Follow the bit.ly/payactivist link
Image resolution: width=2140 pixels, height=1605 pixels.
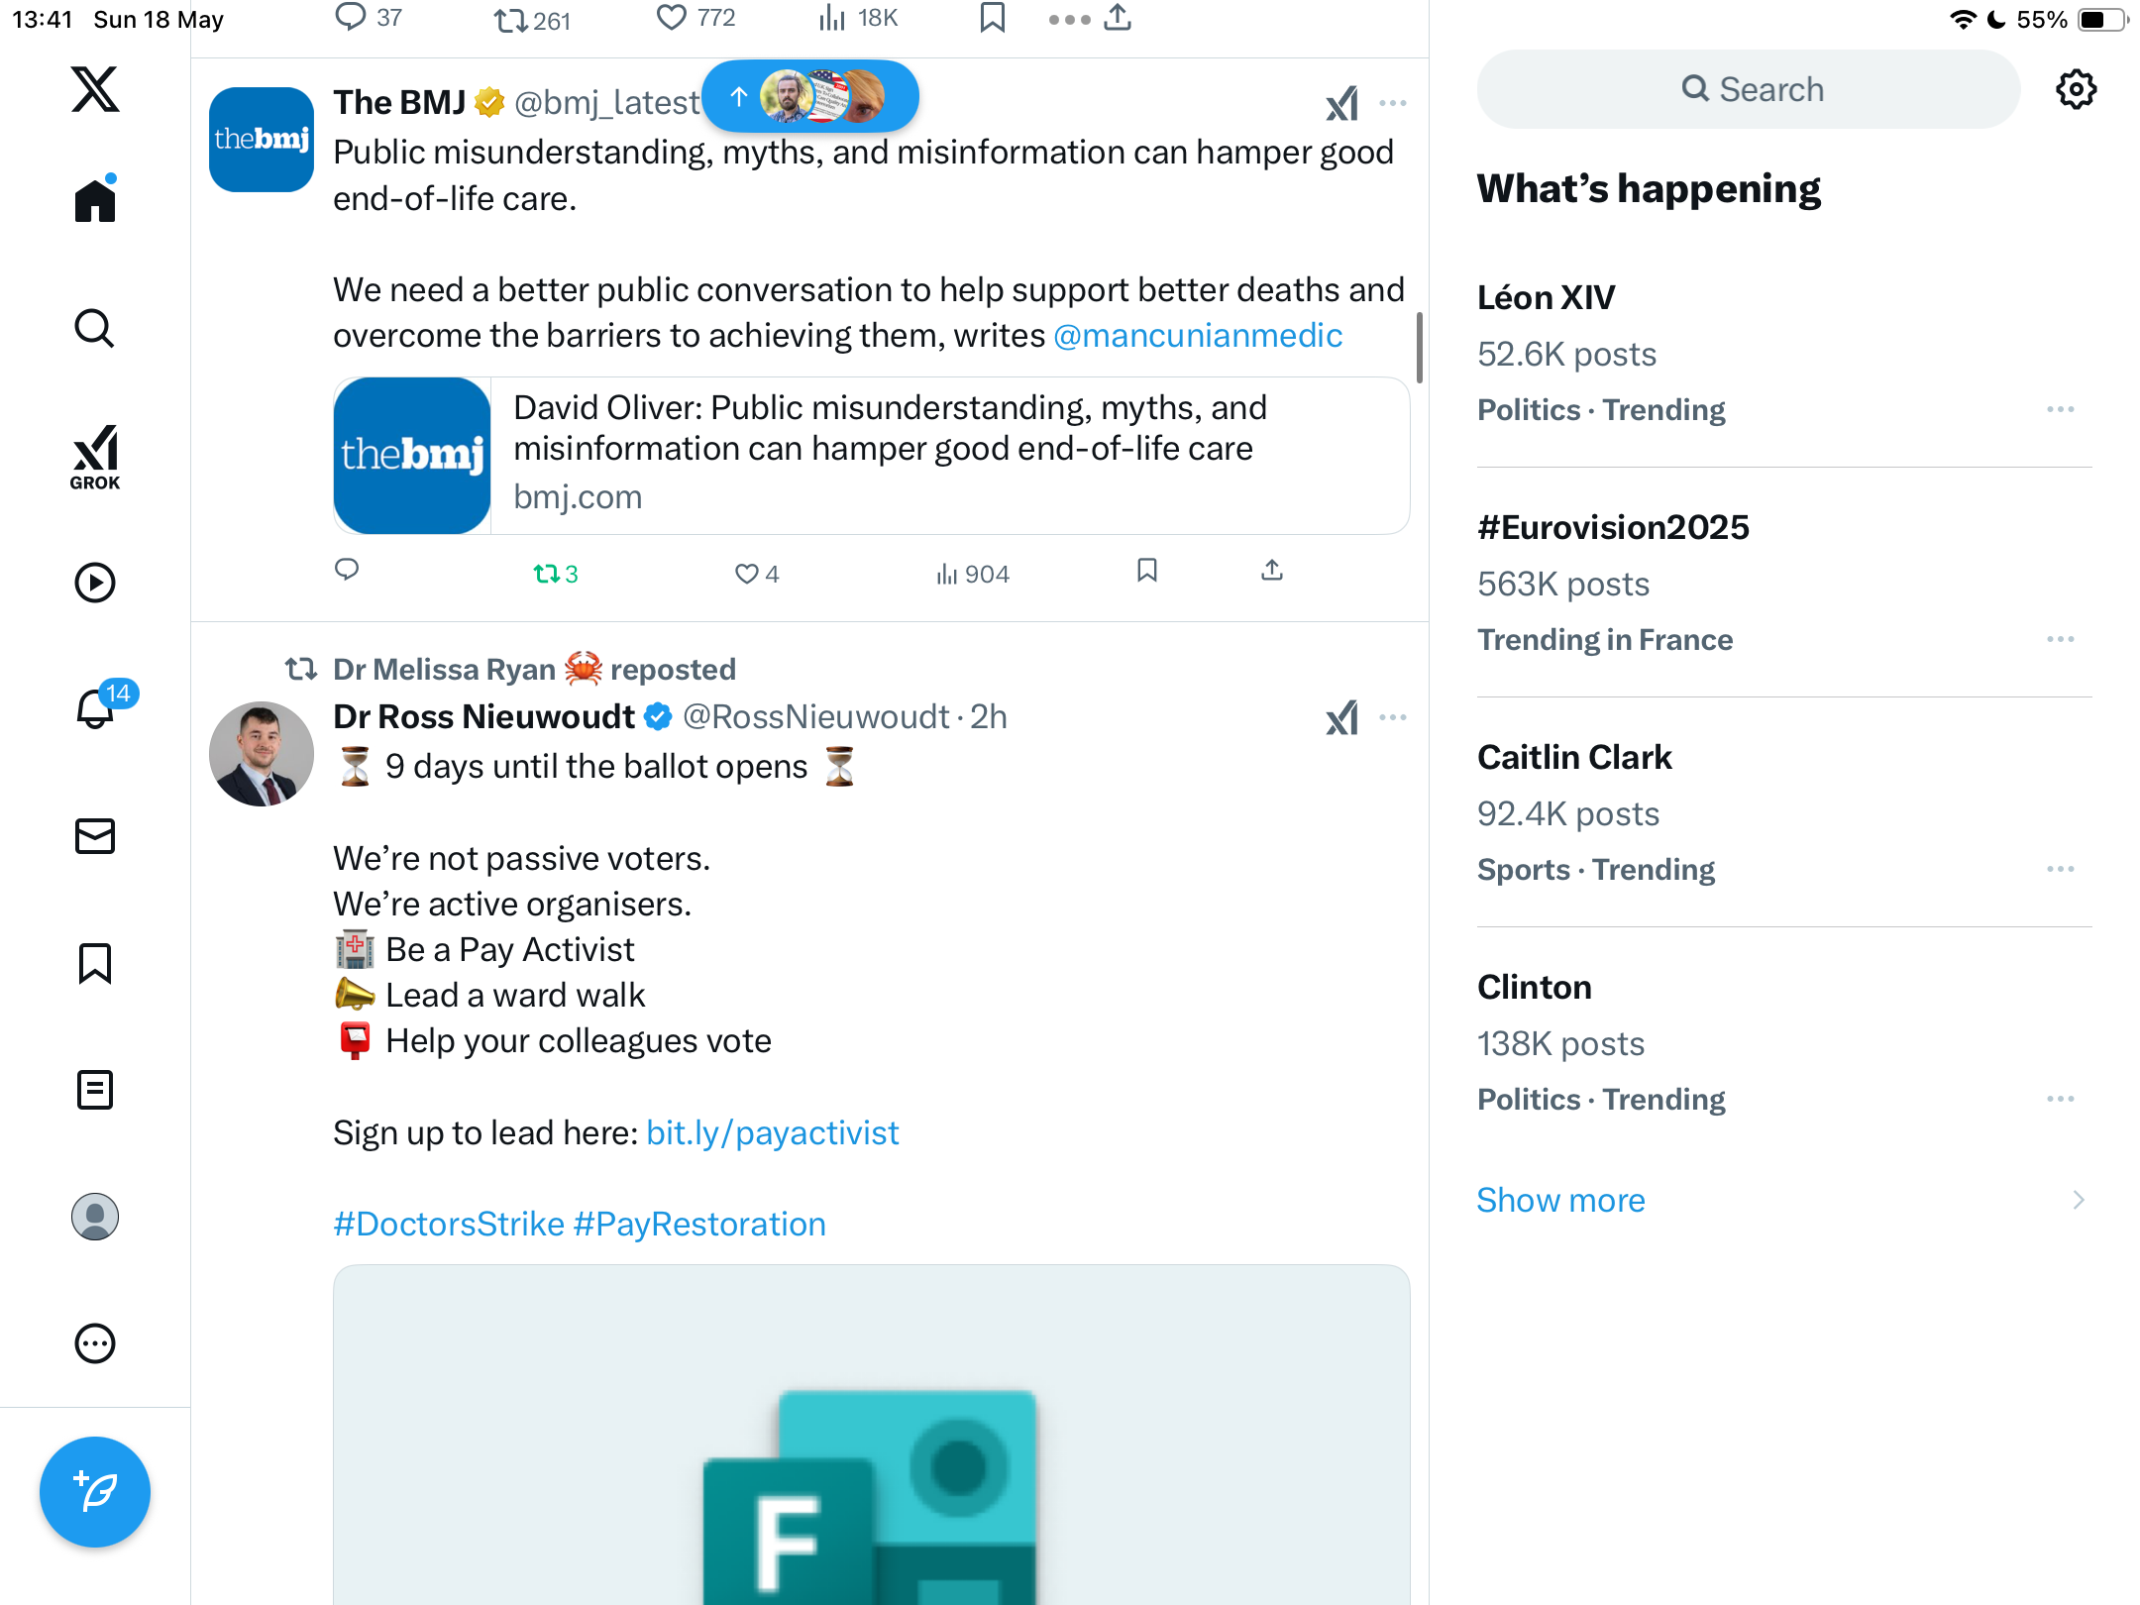point(773,1132)
